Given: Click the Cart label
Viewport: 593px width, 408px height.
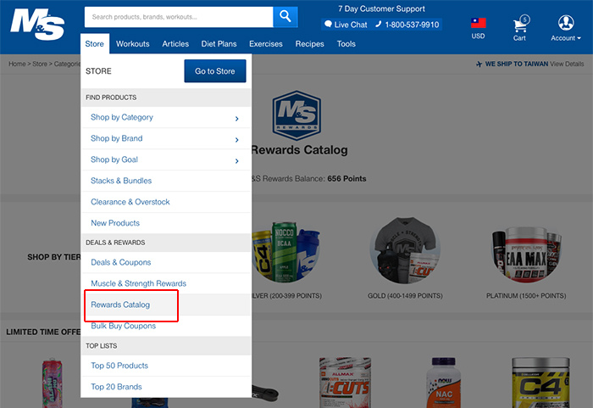Looking at the screenshot, I should pyautogui.click(x=519, y=38).
